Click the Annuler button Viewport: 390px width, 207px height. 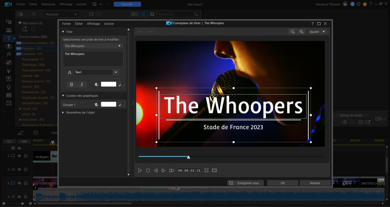315,183
